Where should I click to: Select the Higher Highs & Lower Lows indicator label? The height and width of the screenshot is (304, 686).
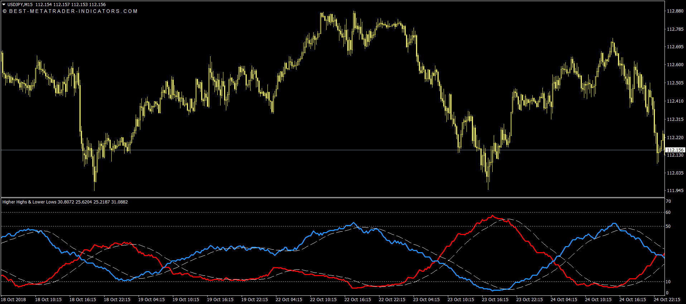click(29, 202)
